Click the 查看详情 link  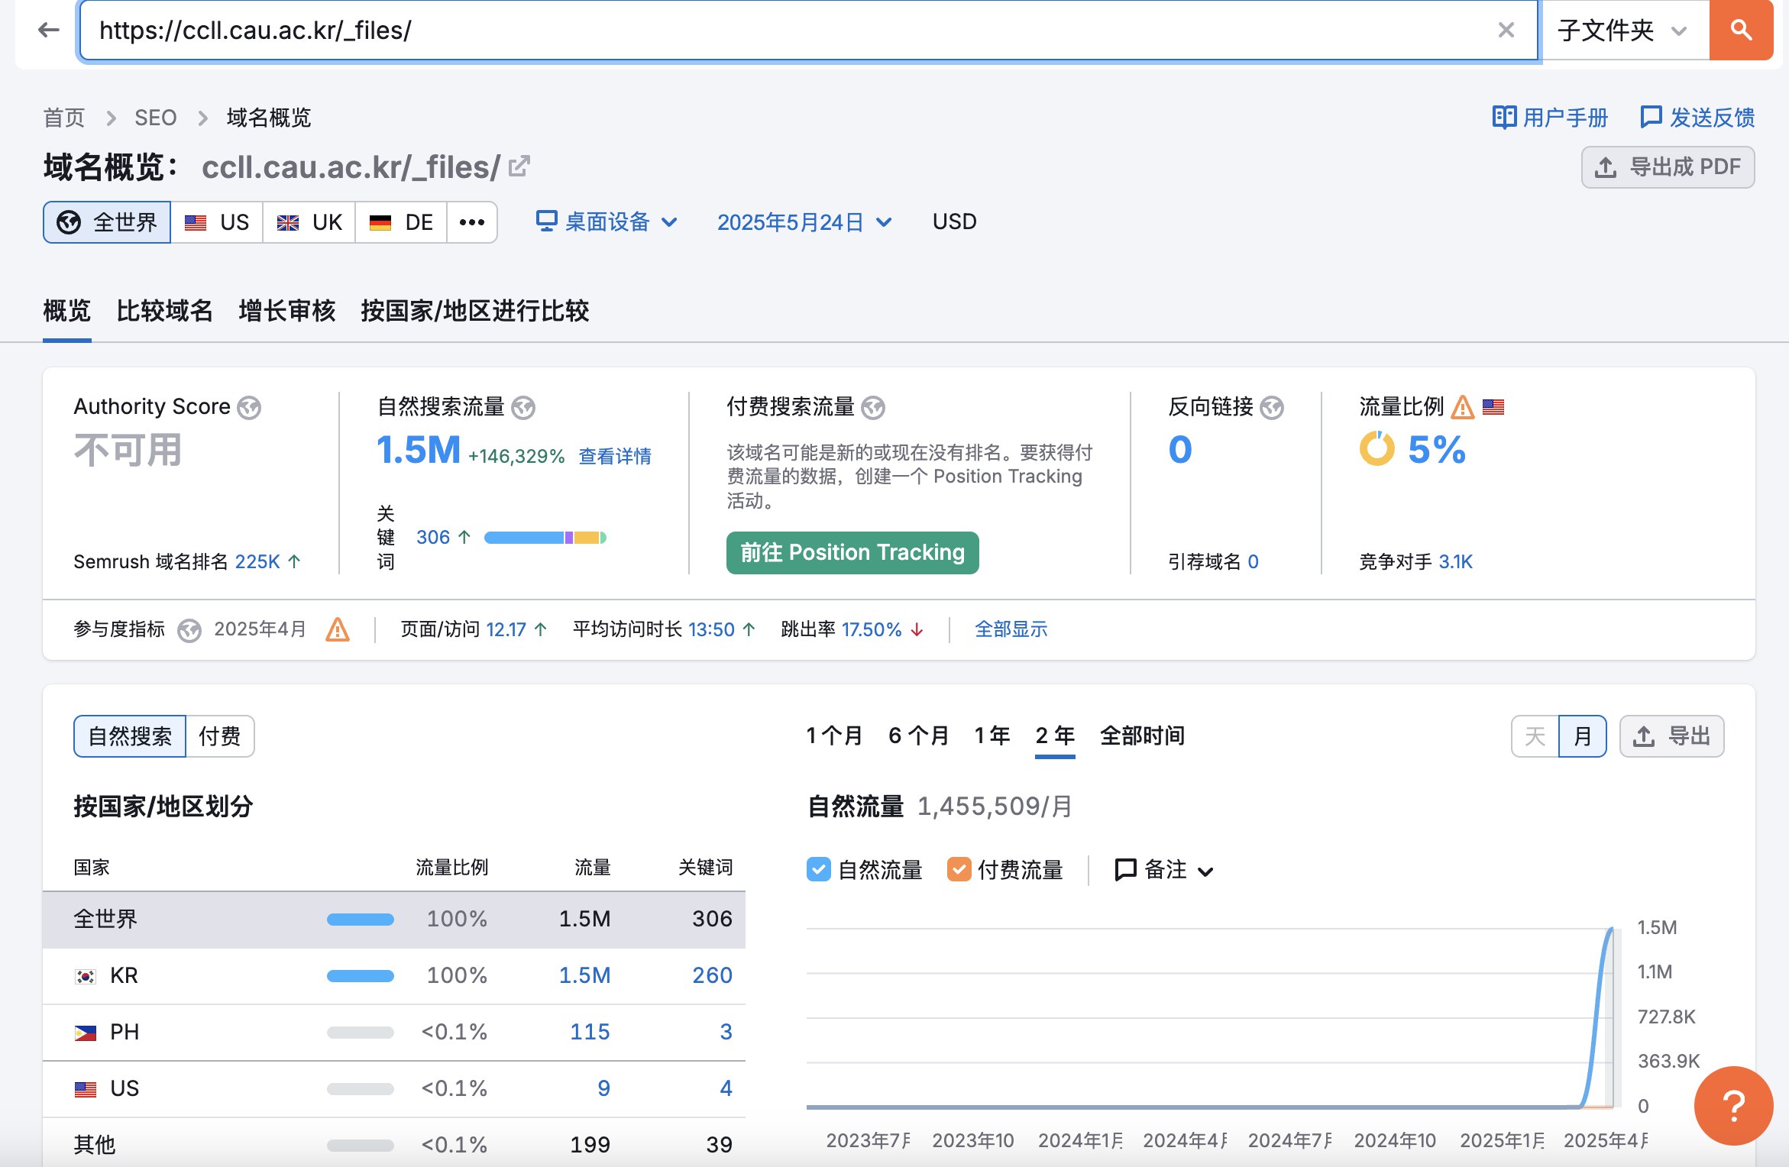615,456
